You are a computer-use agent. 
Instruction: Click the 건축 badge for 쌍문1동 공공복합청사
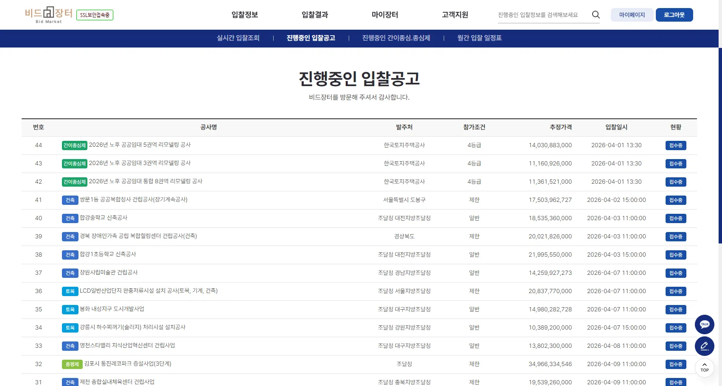[x=70, y=200]
